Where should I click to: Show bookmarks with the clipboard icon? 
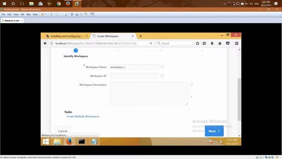[x=204, y=43]
